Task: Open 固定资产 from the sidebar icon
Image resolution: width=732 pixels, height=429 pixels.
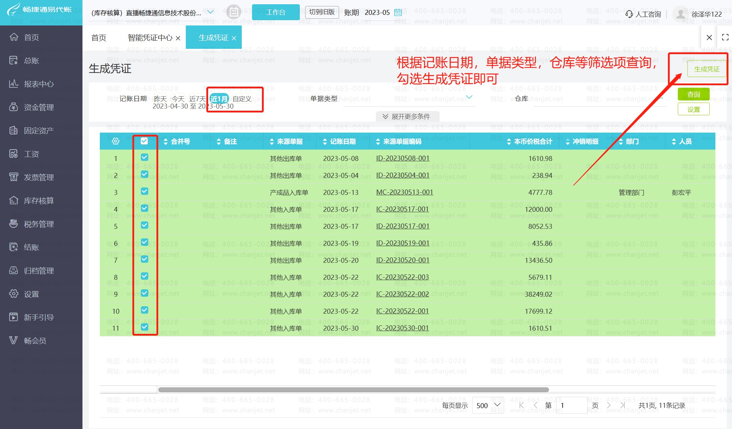Action: (13, 131)
